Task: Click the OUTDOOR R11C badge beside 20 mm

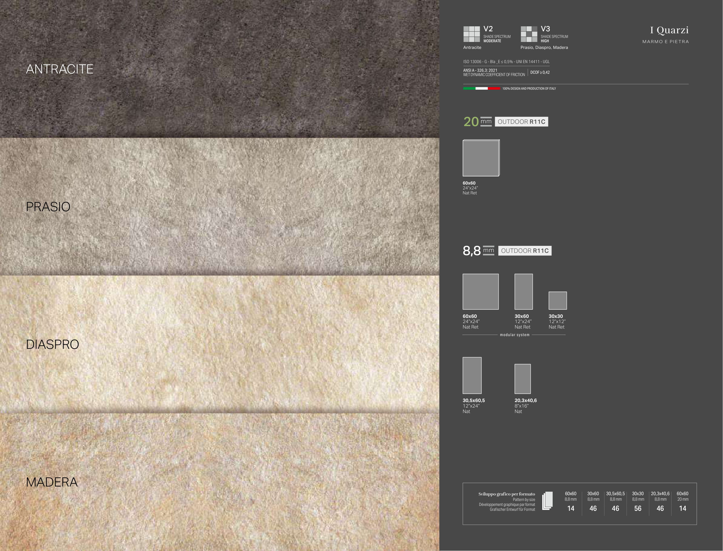Action: pyautogui.click(x=521, y=122)
